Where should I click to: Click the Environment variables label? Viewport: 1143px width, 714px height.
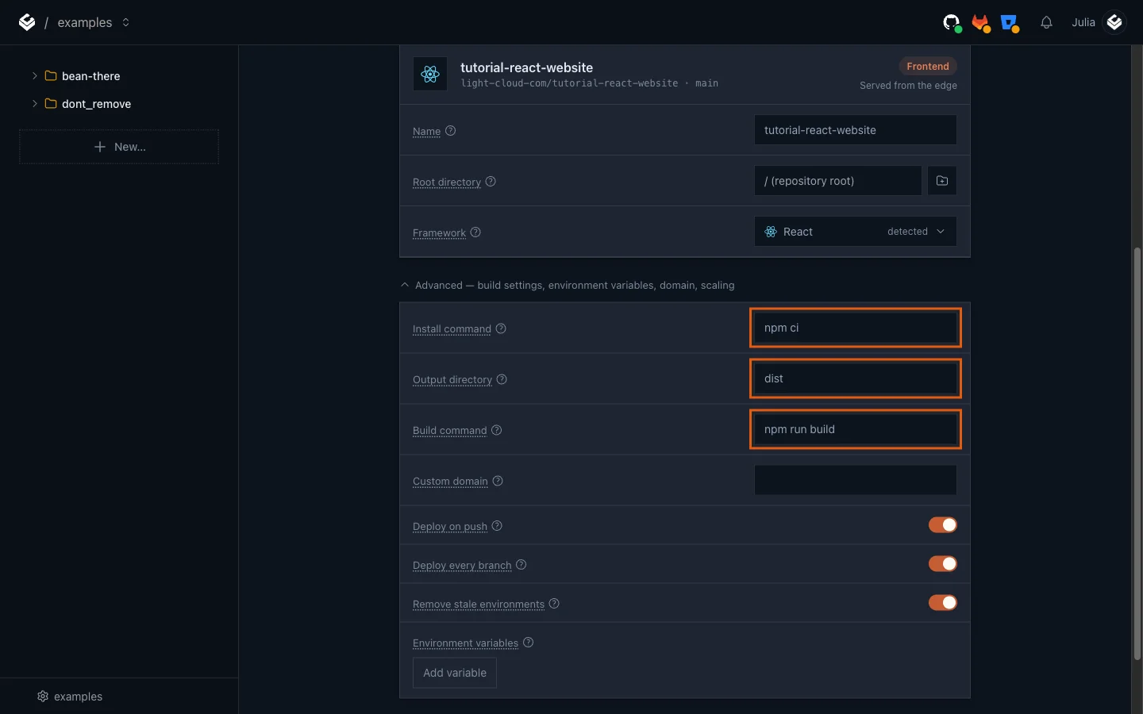pos(465,643)
